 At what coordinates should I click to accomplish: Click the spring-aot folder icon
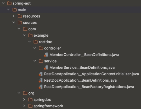coord(9,3)
